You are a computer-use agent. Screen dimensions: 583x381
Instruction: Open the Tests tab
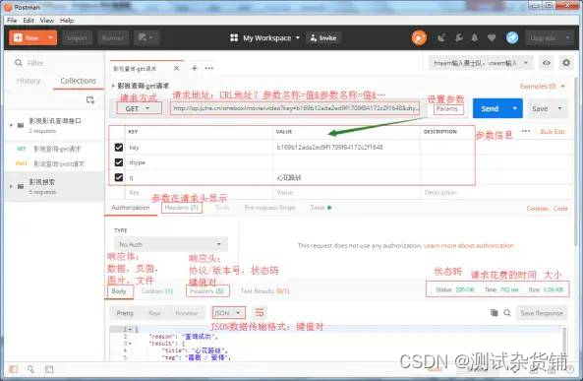(321, 208)
